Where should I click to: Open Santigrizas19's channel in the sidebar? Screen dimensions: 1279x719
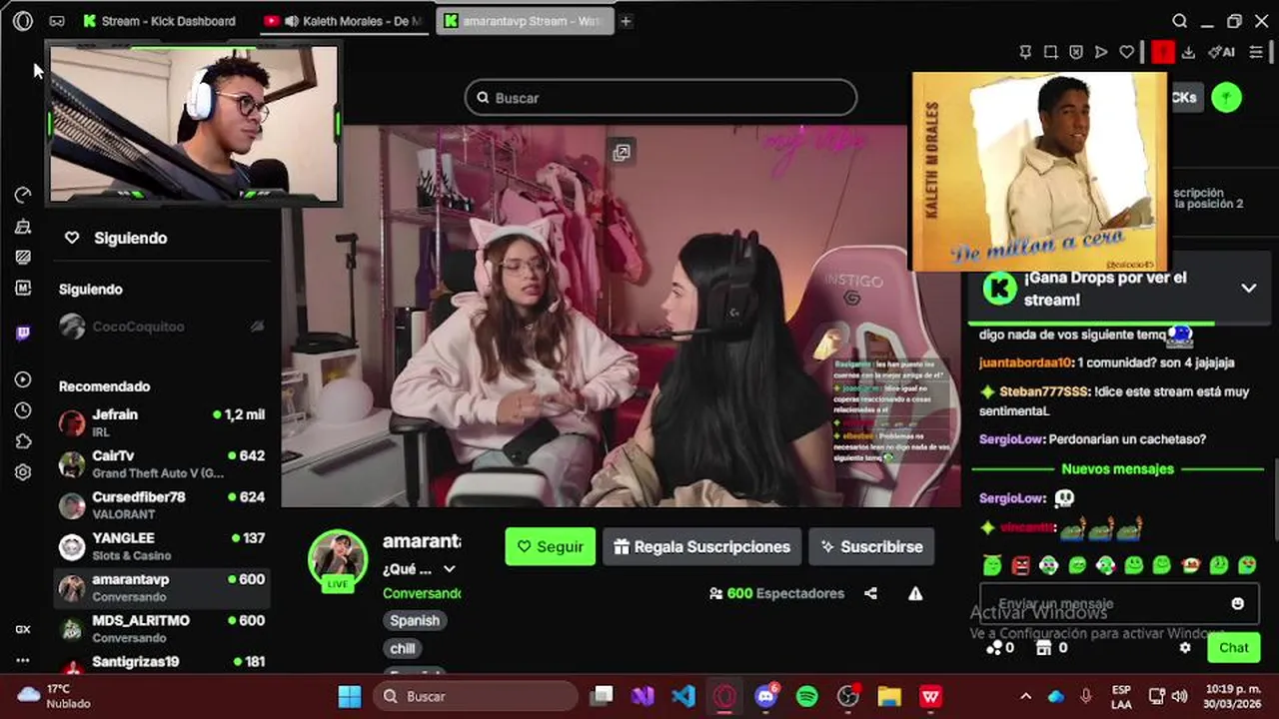tap(162, 663)
